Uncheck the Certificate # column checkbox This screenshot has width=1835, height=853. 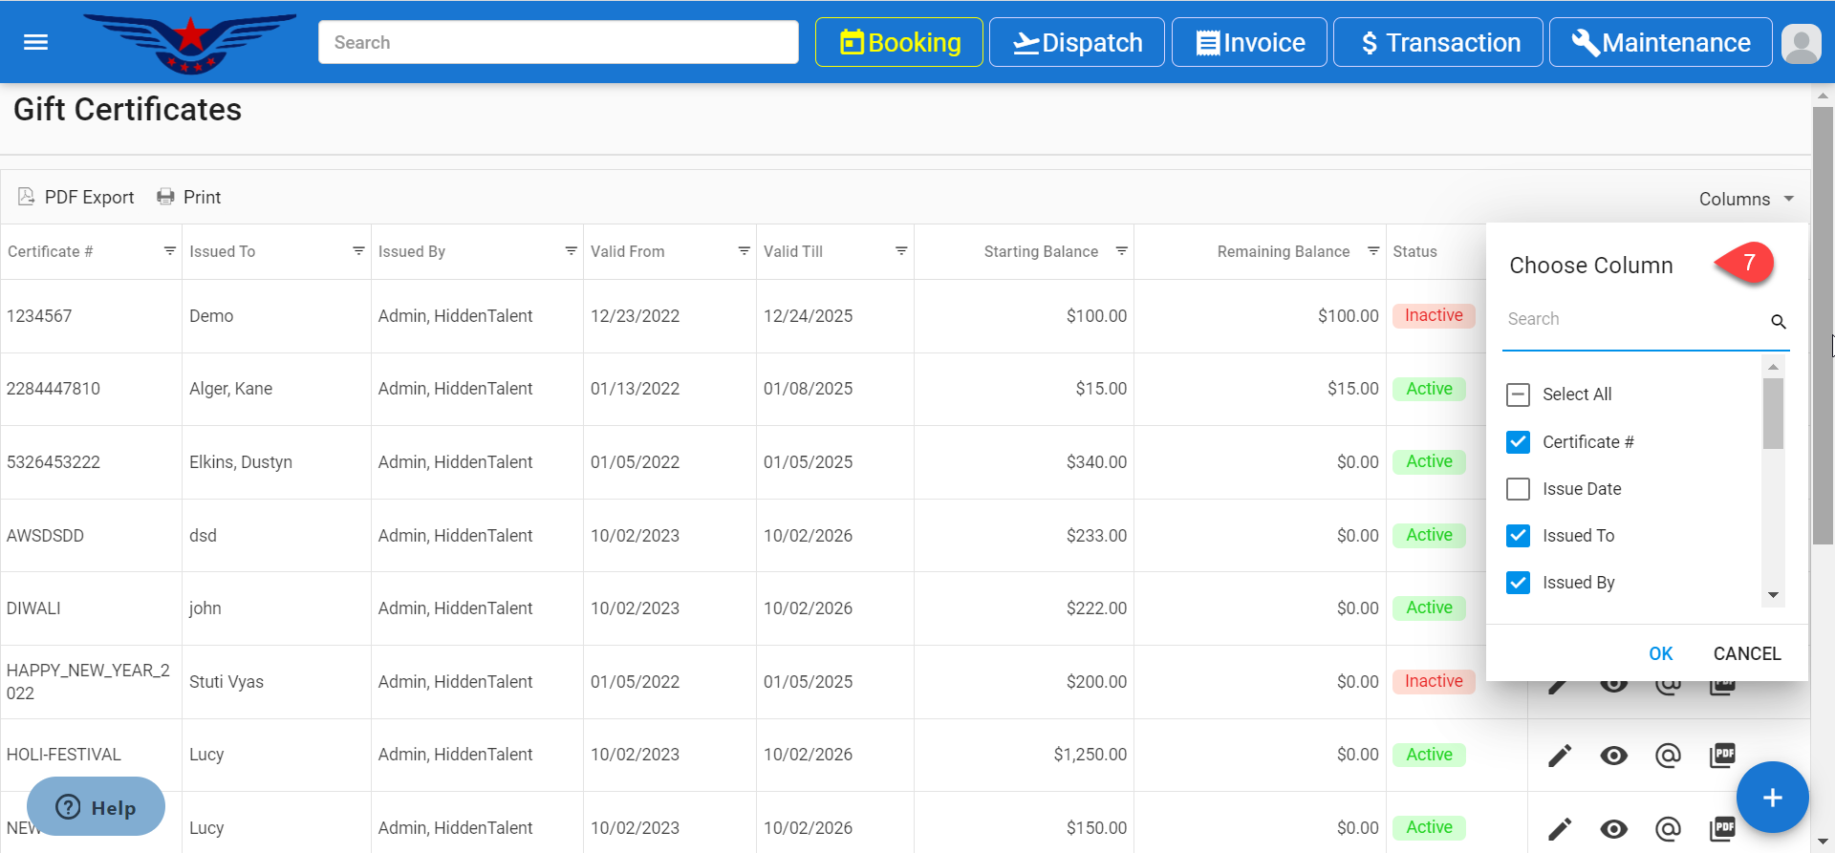(x=1518, y=442)
